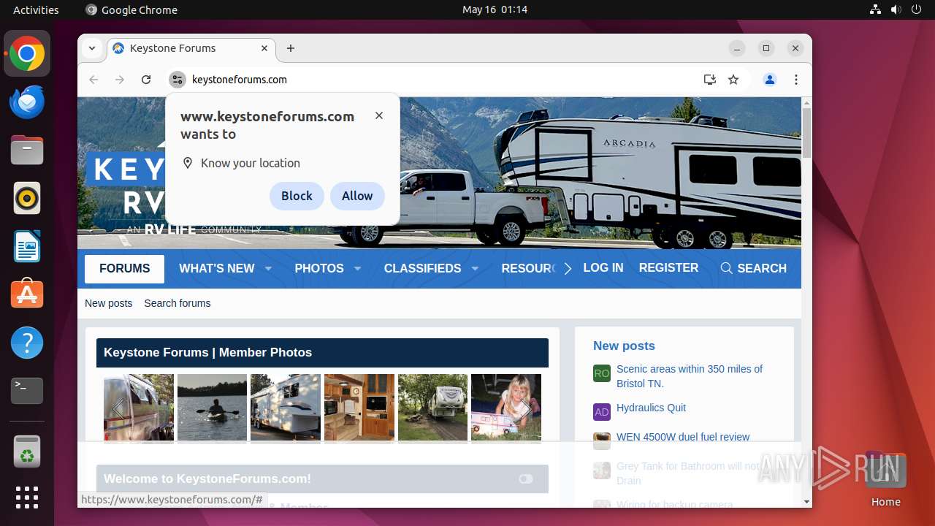This screenshot has width=935, height=526.
Task: Open New posts sidebar heading
Action: pyautogui.click(x=624, y=346)
